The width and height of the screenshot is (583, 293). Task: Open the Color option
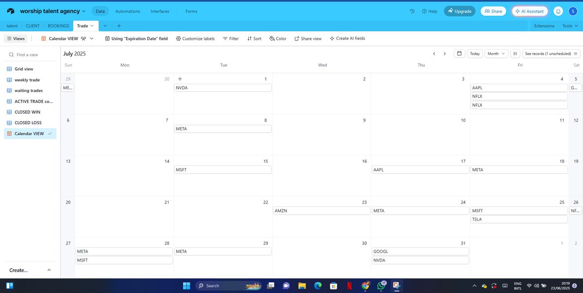[278, 38]
